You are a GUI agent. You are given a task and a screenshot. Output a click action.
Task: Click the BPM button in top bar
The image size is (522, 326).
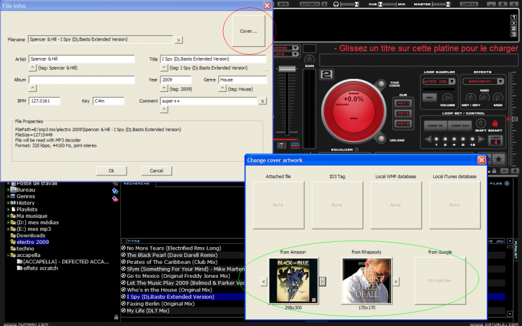(x=283, y=4)
